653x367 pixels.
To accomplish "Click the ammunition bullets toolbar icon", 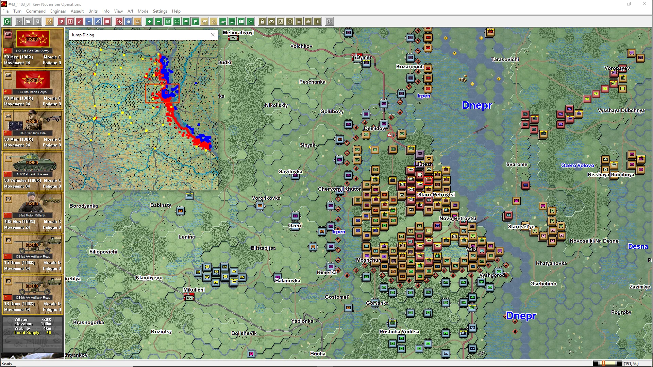I will tap(299, 21).
